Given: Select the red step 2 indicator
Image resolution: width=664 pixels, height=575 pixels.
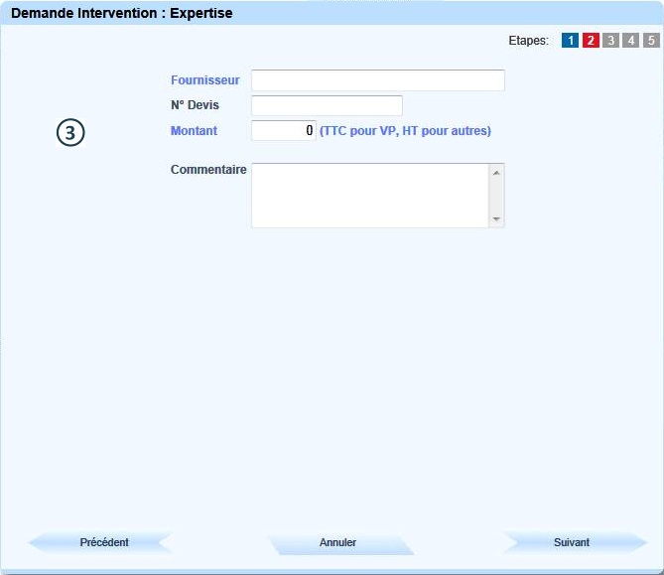Looking at the screenshot, I should point(591,41).
